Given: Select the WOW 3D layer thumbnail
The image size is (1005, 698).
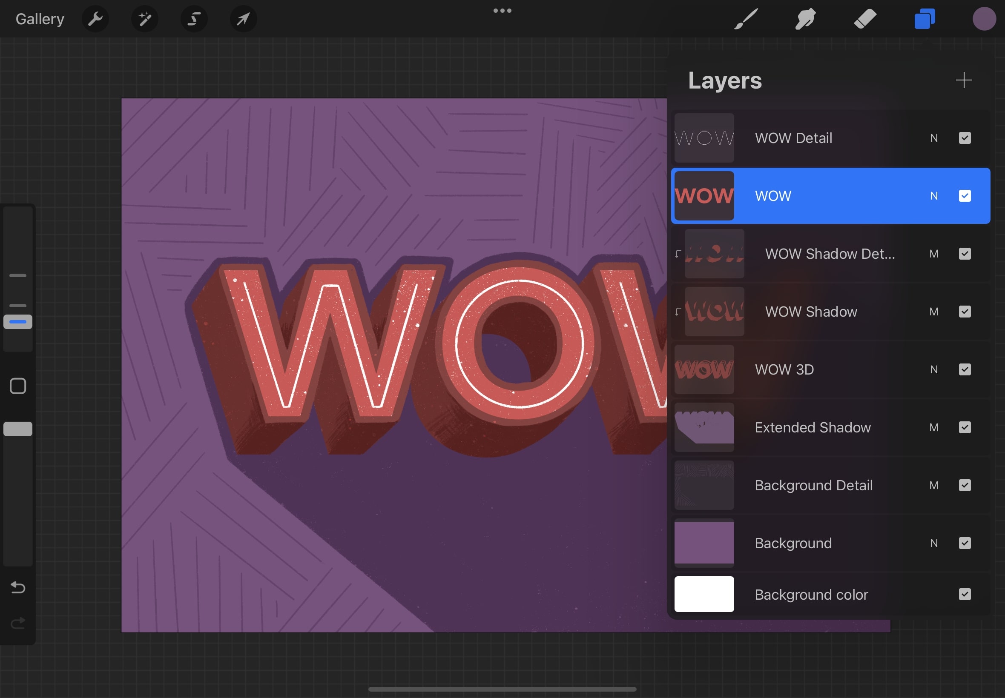Looking at the screenshot, I should 704,369.
